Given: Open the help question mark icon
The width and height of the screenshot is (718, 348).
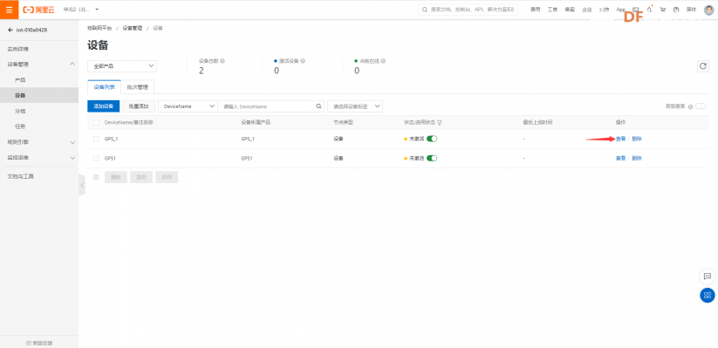Looking at the screenshot, I should click(x=676, y=10).
